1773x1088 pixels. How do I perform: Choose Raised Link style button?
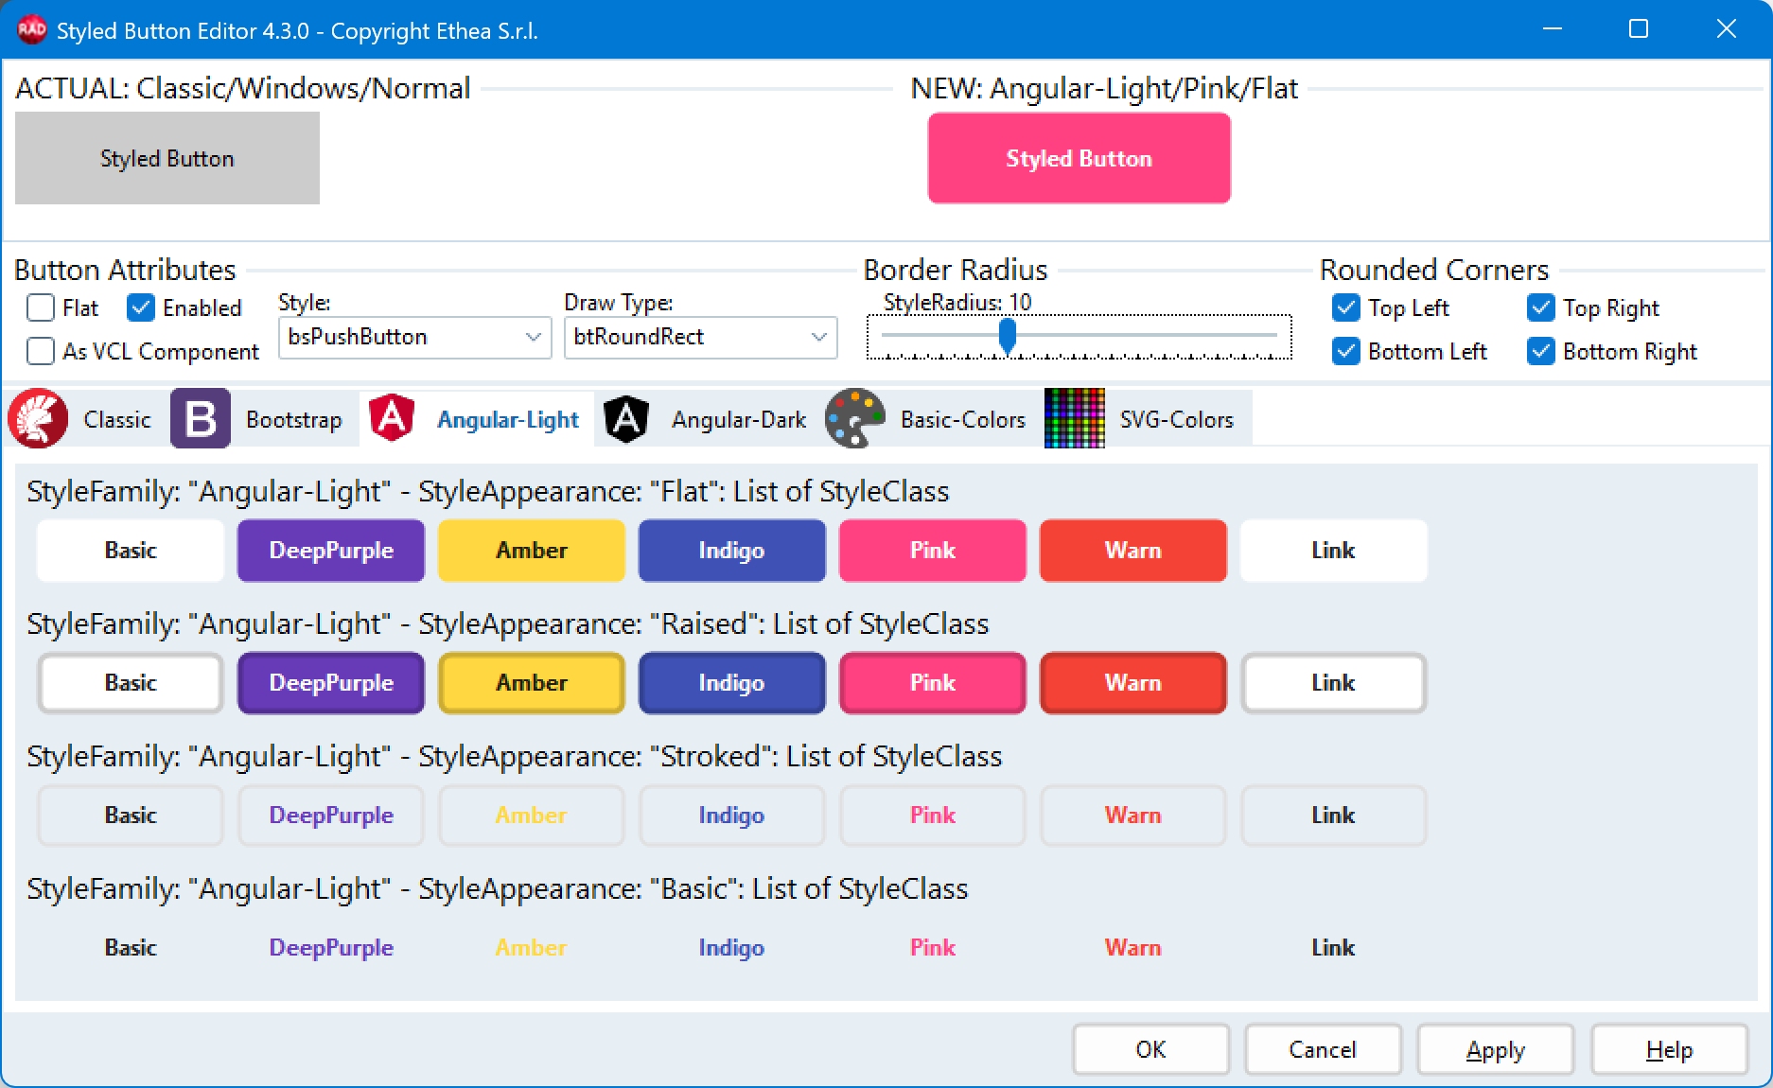point(1334,683)
